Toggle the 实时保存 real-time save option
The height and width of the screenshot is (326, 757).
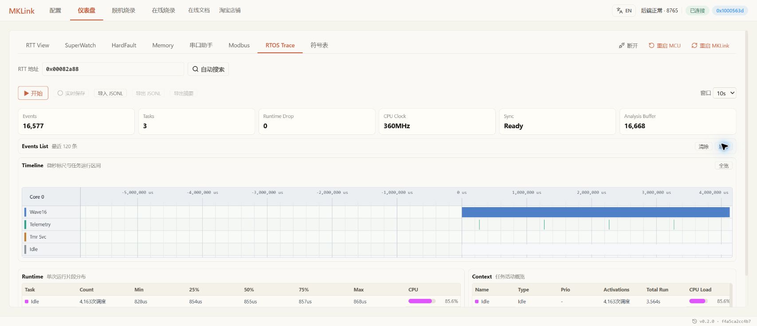tap(71, 93)
